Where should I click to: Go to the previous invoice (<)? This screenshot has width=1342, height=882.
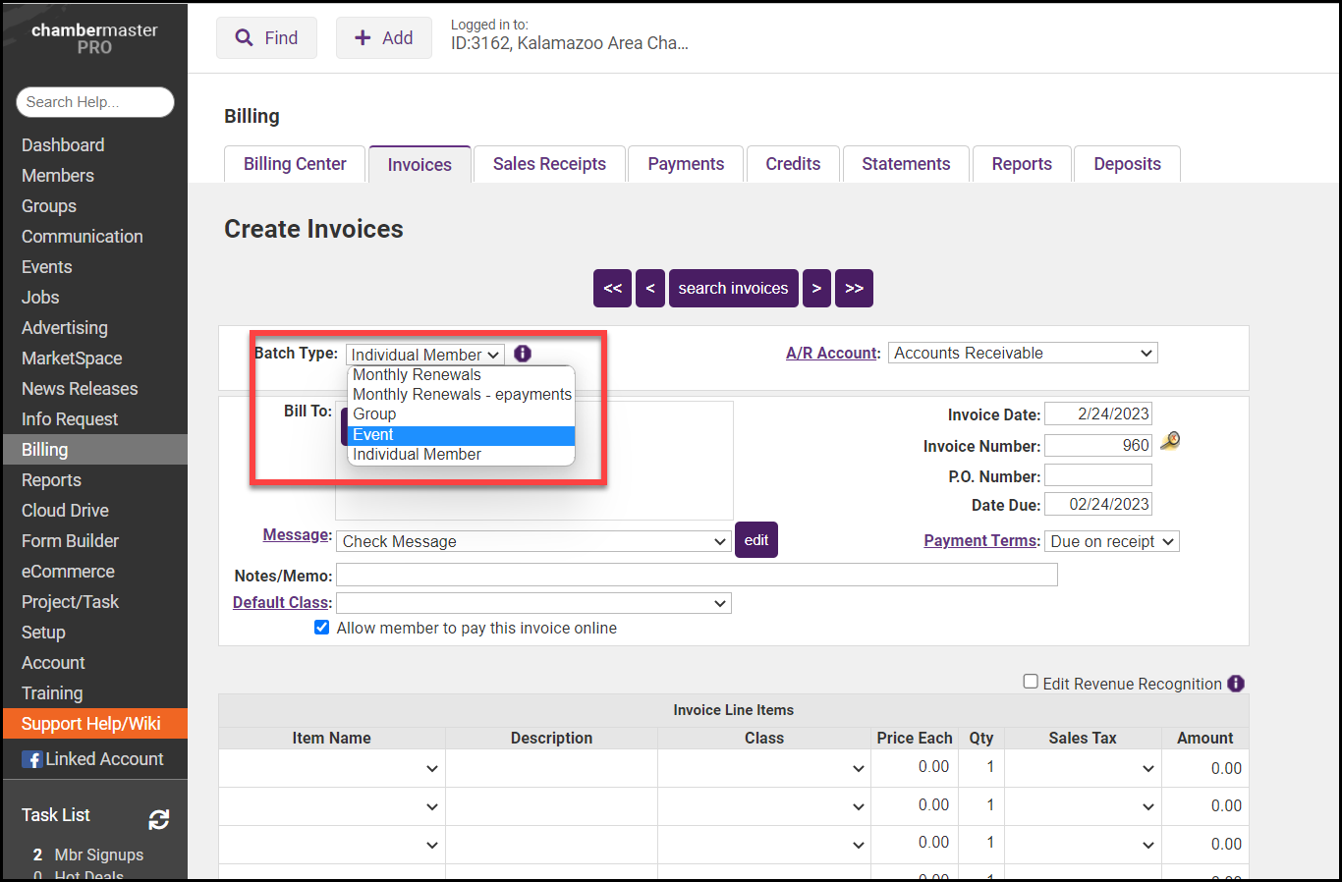(x=649, y=289)
